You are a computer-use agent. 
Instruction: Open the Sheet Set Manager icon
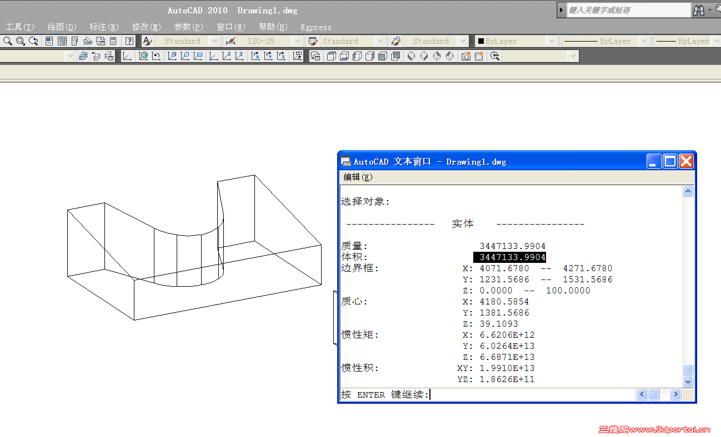(x=88, y=41)
